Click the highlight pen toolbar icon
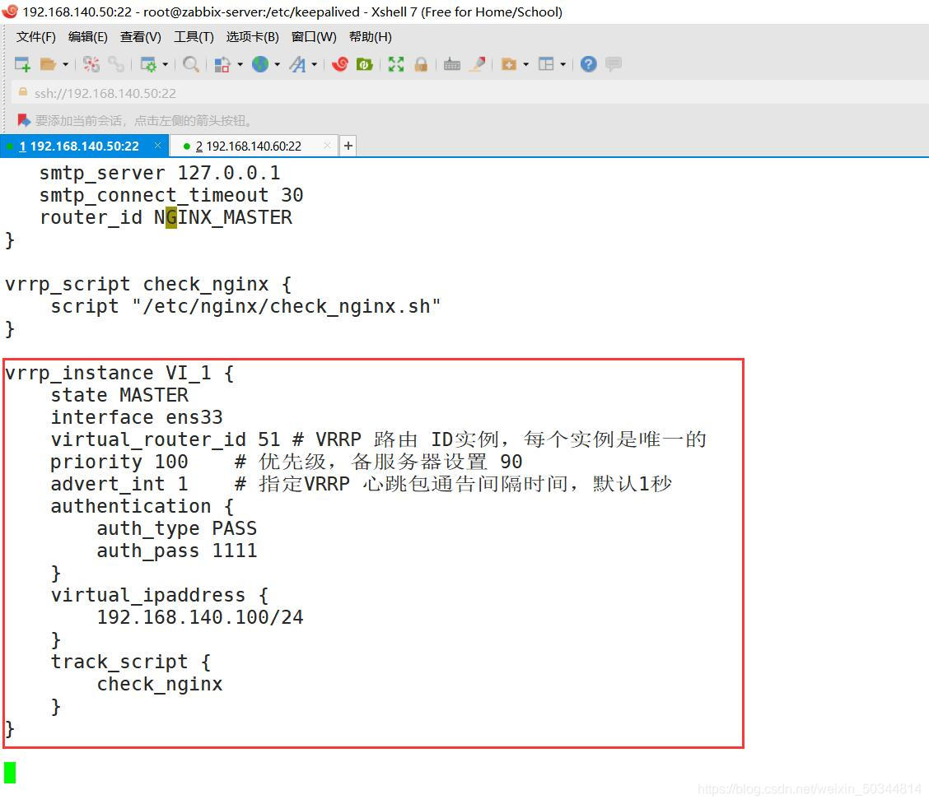This screenshot has width=929, height=804. pos(478,64)
